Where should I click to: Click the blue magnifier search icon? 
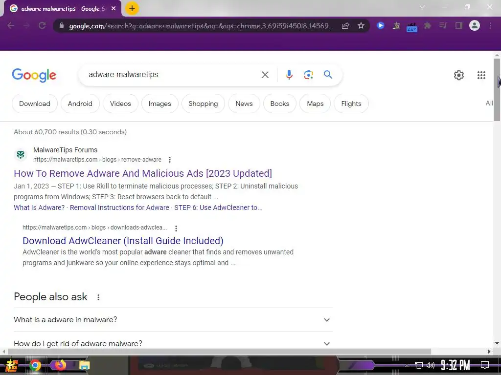click(x=328, y=75)
